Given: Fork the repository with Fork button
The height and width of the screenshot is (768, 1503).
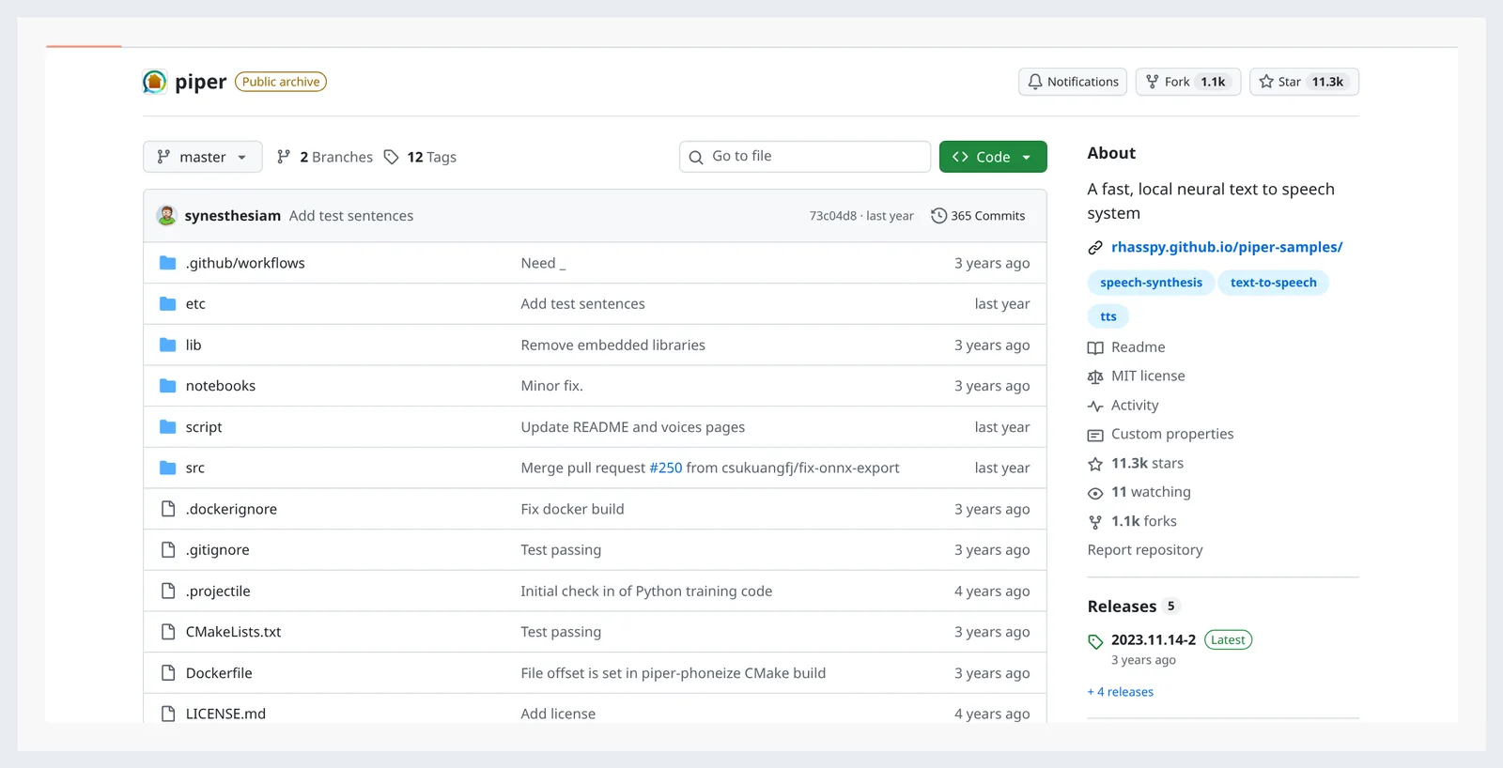Looking at the screenshot, I should point(1188,82).
